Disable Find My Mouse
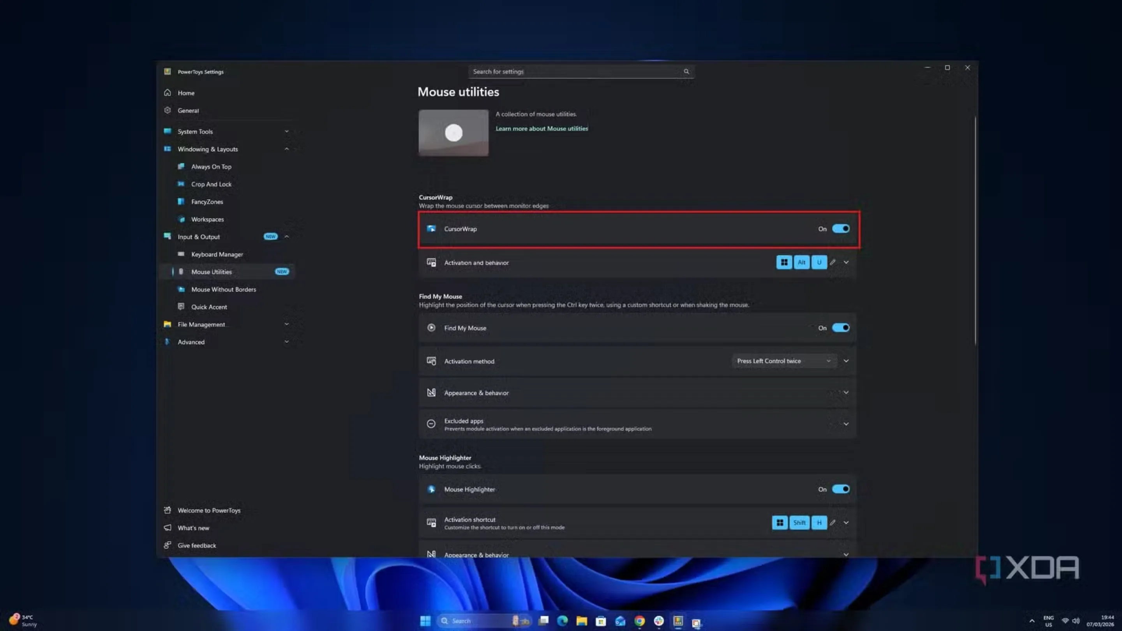Viewport: 1122px width, 631px height. (x=841, y=328)
